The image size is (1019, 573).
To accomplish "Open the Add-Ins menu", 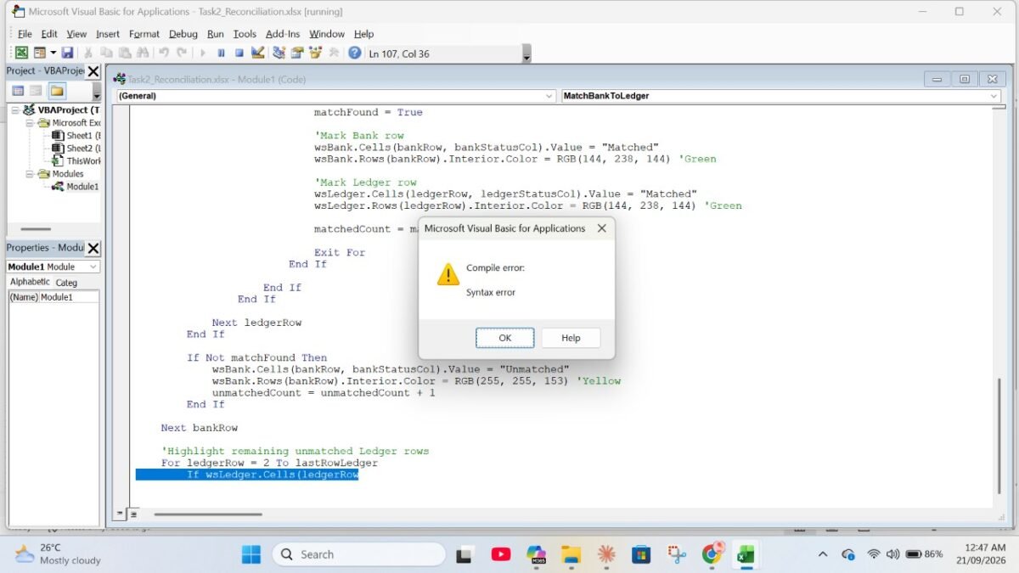I will [282, 34].
